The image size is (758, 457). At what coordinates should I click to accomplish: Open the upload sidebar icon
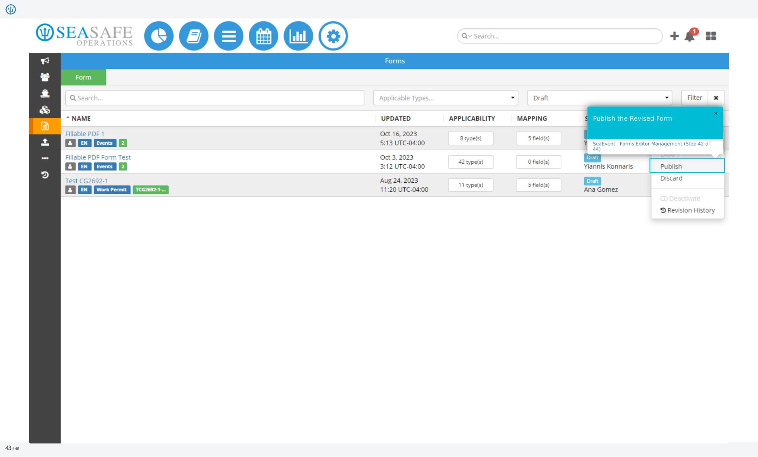[x=45, y=142]
